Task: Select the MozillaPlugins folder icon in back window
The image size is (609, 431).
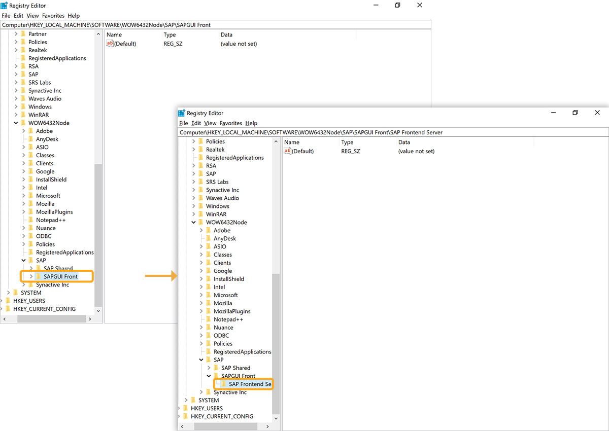Action: pyautogui.click(x=30, y=212)
